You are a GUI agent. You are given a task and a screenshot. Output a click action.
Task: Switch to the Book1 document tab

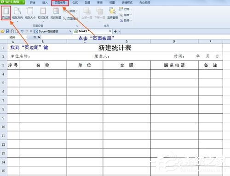point(93,31)
